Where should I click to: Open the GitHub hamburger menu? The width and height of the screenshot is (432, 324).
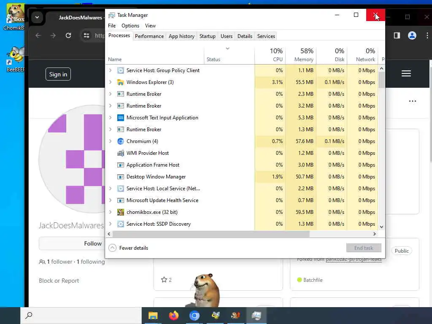406,73
